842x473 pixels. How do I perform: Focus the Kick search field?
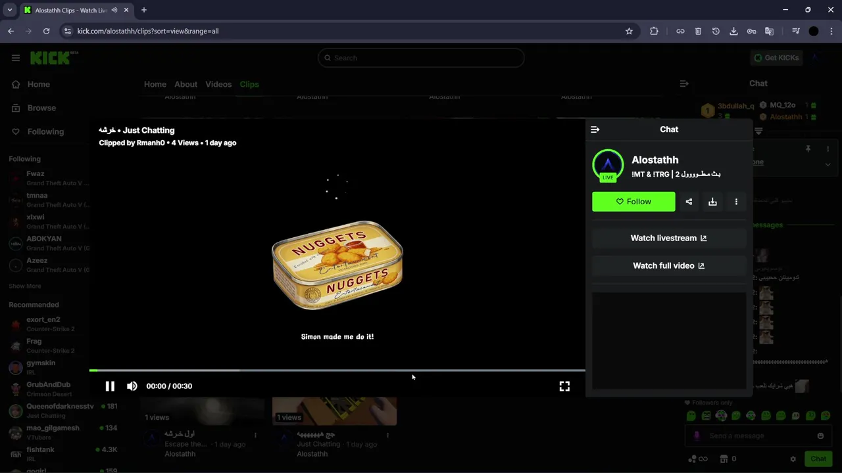(421, 58)
